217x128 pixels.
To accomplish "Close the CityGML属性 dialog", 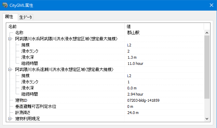I will click(211, 5).
